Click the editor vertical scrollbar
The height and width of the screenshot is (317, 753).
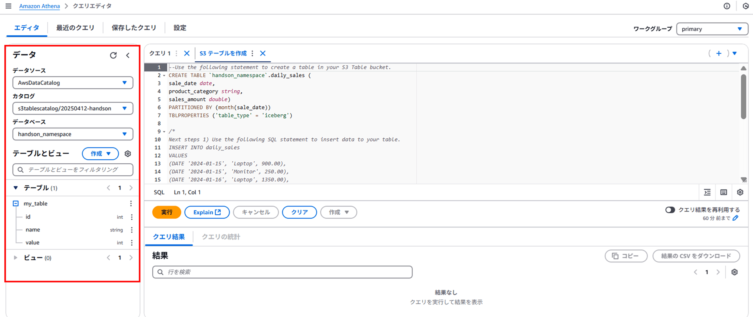pos(743,96)
